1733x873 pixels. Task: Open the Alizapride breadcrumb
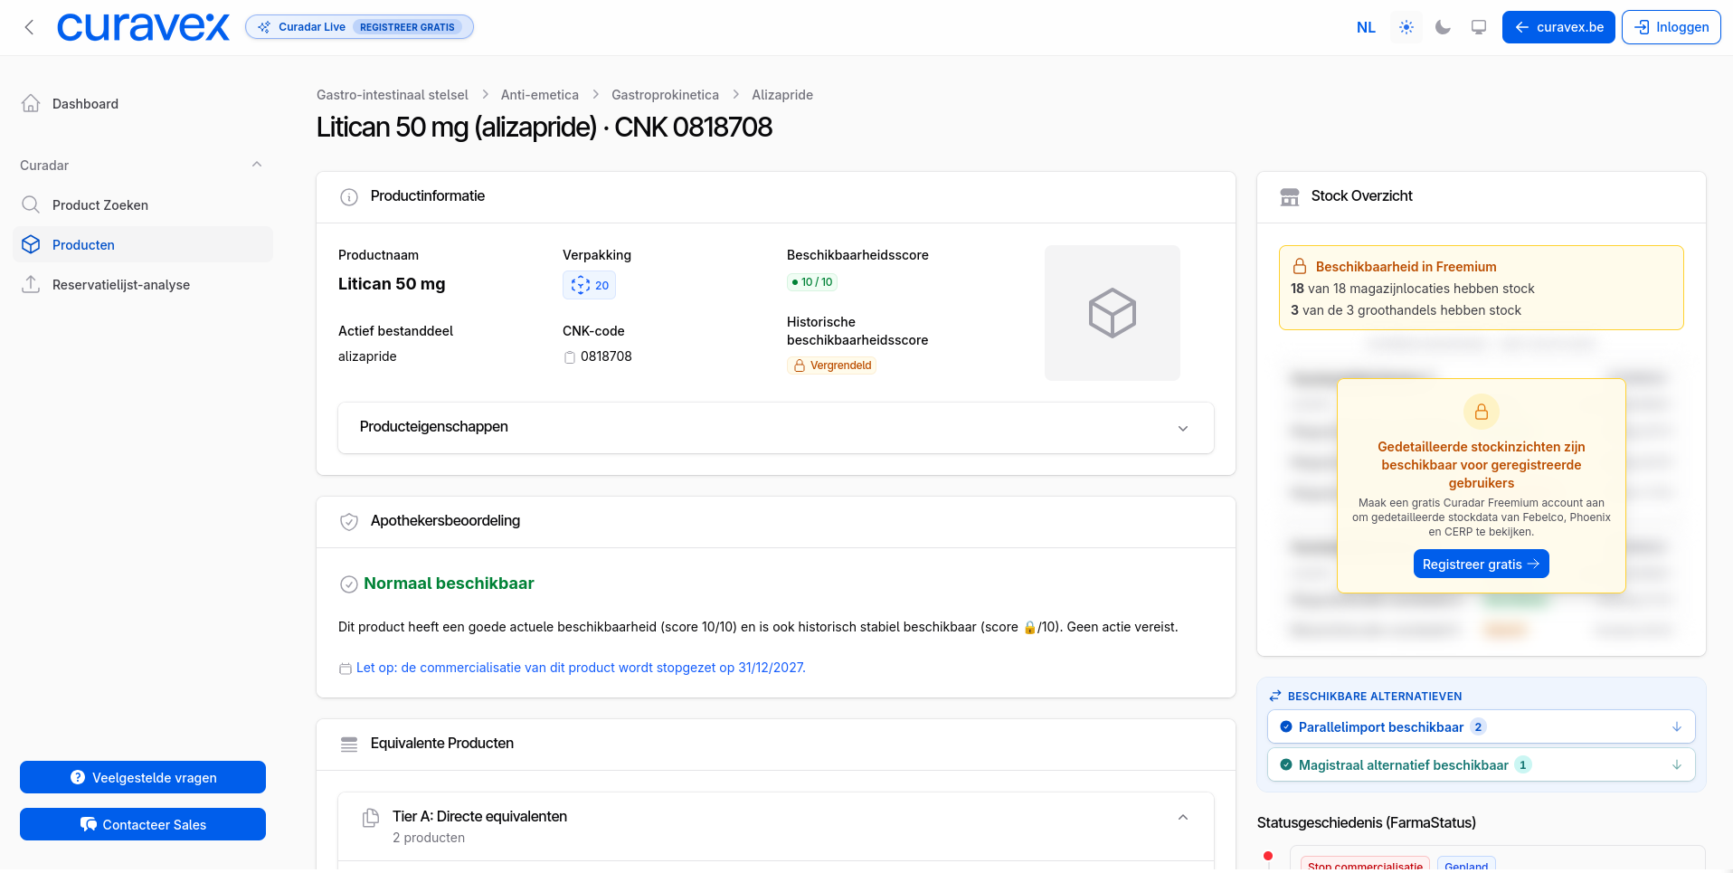(782, 95)
